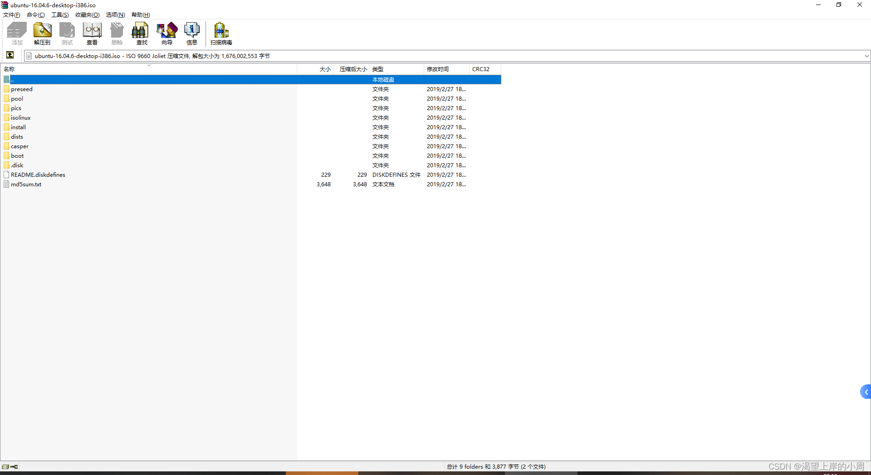The height and width of the screenshot is (475, 871).
Task: Minimize the WinRAR window
Action: (818, 5)
